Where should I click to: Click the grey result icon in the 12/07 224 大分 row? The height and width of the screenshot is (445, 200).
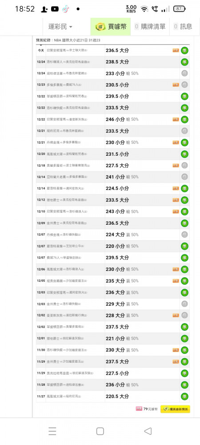pyautogui.click(x=185, y=235)
